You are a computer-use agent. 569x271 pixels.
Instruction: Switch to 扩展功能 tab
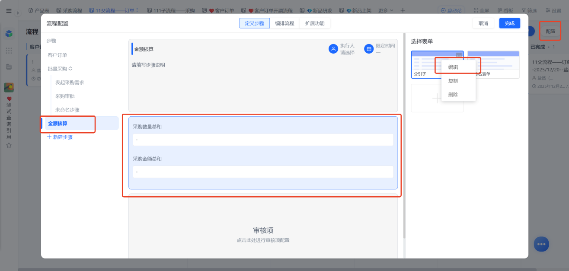pyautogui.click(x=315, y=23)
